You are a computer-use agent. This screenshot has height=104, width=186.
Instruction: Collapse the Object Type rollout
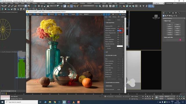click(163, 21)
